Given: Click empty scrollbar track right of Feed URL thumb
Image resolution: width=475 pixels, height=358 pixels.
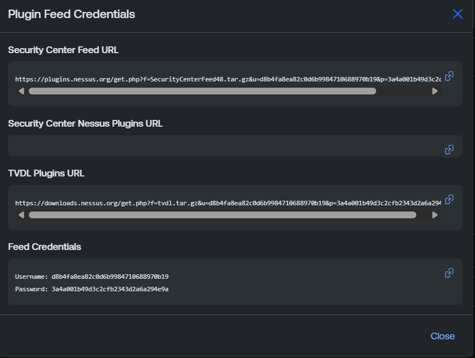Looking at the screenshot, I should pyautogui.click(x=403, y=91).
